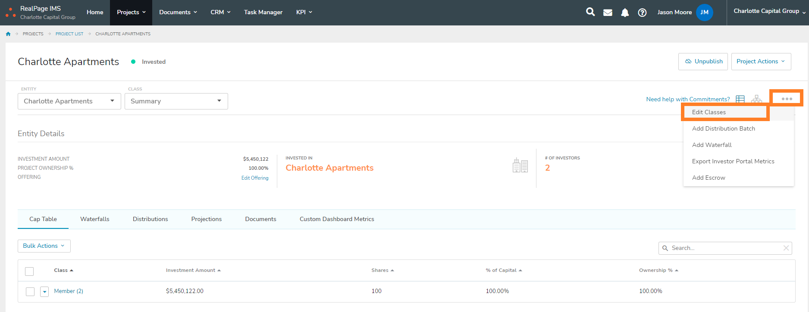Open the orange Charlotte Apartments invested-in link
809x312 pixels.
coord(329,168)
